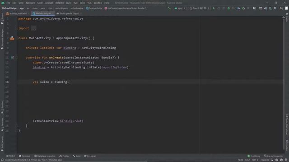Viewport: 289px width, 162px height.
Task: Open the AVD Manager icon
Action: pos(270,8)
